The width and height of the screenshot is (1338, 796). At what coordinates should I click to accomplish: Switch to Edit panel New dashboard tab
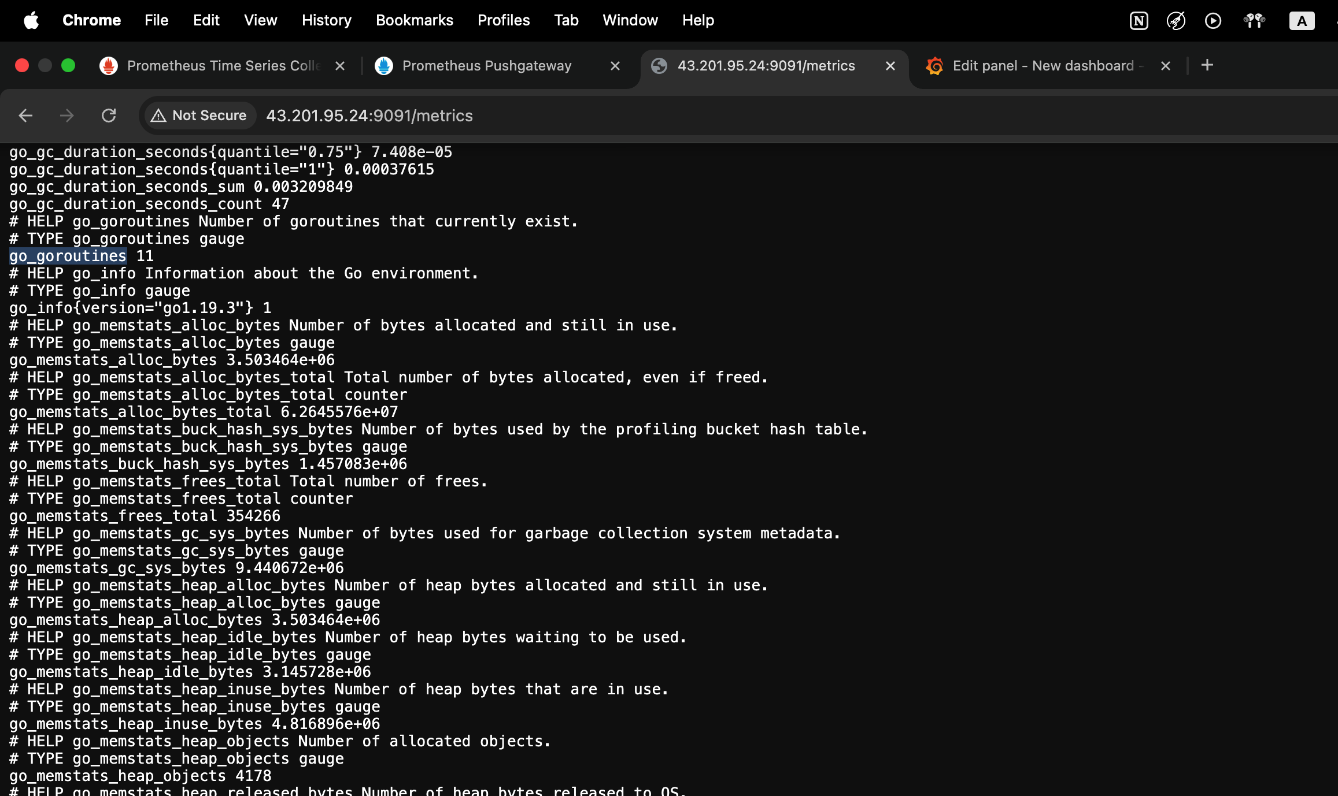click(x=1043, y=66)
